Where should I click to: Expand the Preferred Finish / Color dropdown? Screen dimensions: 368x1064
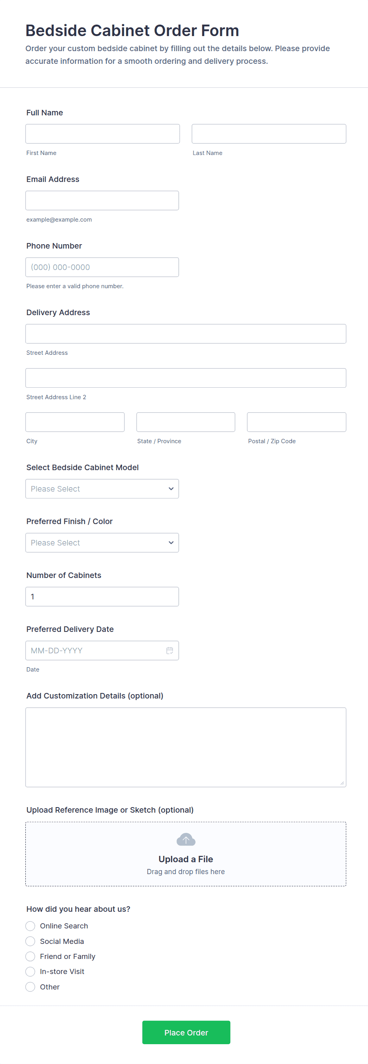click(x=102, y=542)
